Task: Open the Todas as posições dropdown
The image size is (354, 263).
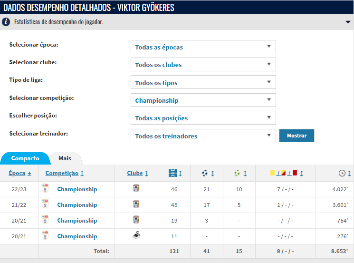Action: coord(203,118)
